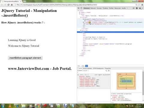Screen dimensions: 144x108
Task: Toggle element state icon in Styles pane
Action: tap(109, 71)
